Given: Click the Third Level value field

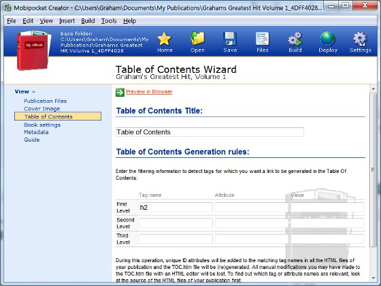Looking at the screenshot, I should point(327,239).
